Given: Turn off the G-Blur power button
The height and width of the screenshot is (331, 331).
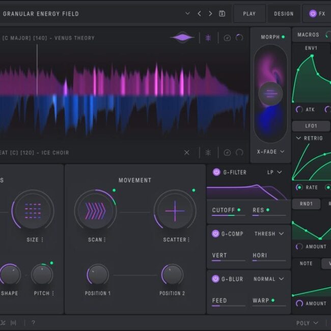Looking at the screenshot, I should pyautogui.click(x=216, y=279).
